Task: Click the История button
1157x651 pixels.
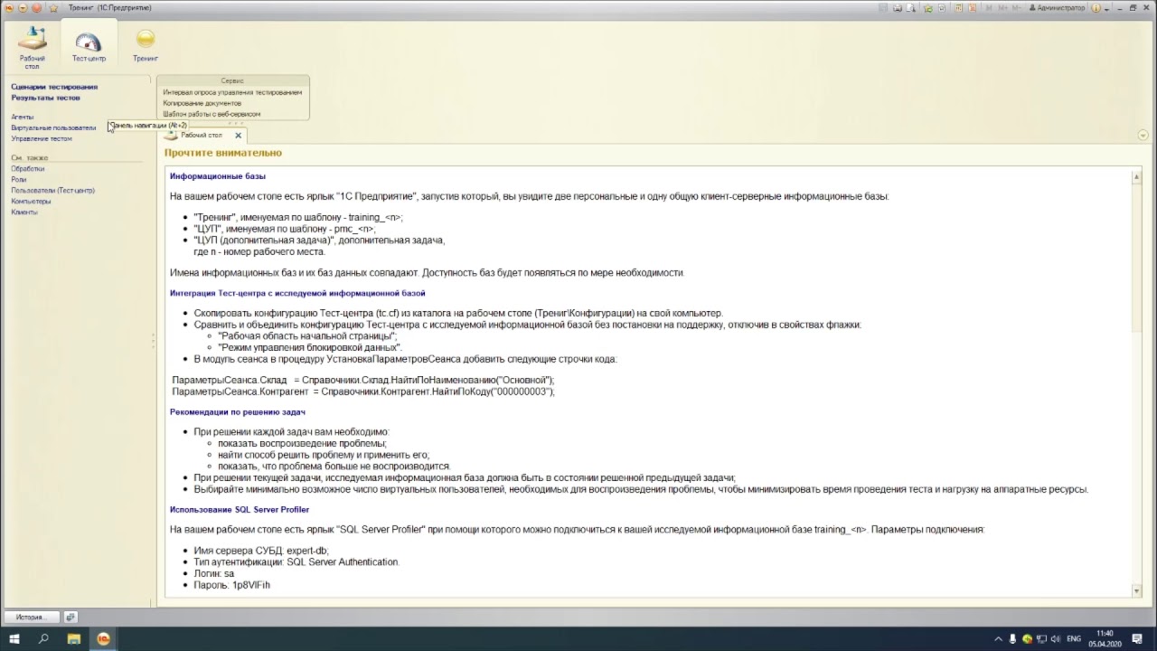Action: click(32, 617)
